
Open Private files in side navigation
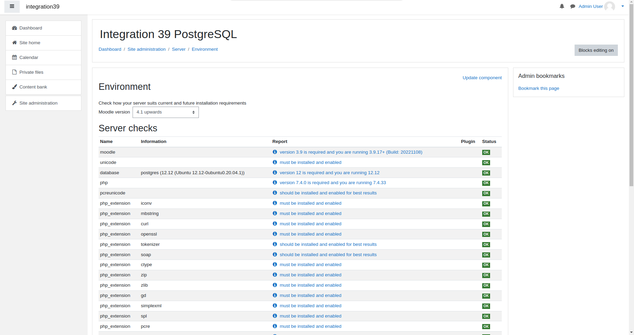click(x=43, y=72)
